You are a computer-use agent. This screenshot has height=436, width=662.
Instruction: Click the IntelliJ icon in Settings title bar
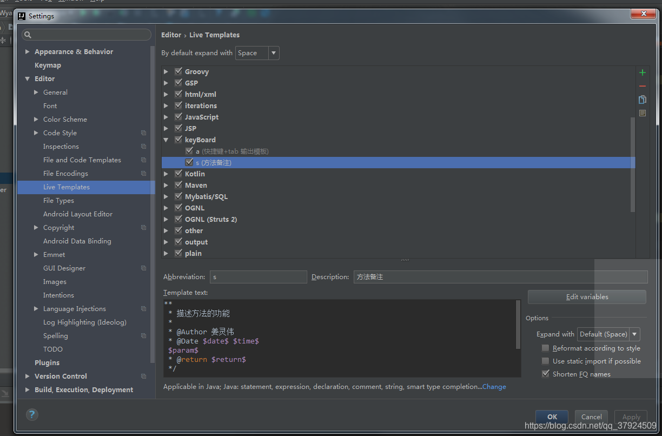point(22,16)
